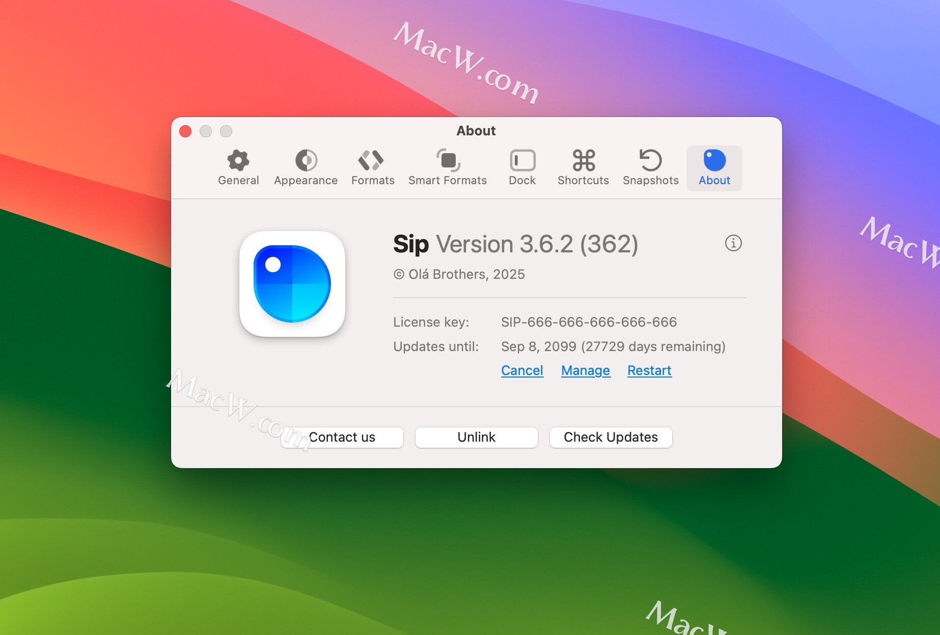Select the About tab
This screenshot has width=940, height=635.
714,168
